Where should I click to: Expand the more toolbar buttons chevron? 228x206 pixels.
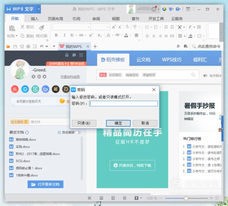[x=47, y=46]
